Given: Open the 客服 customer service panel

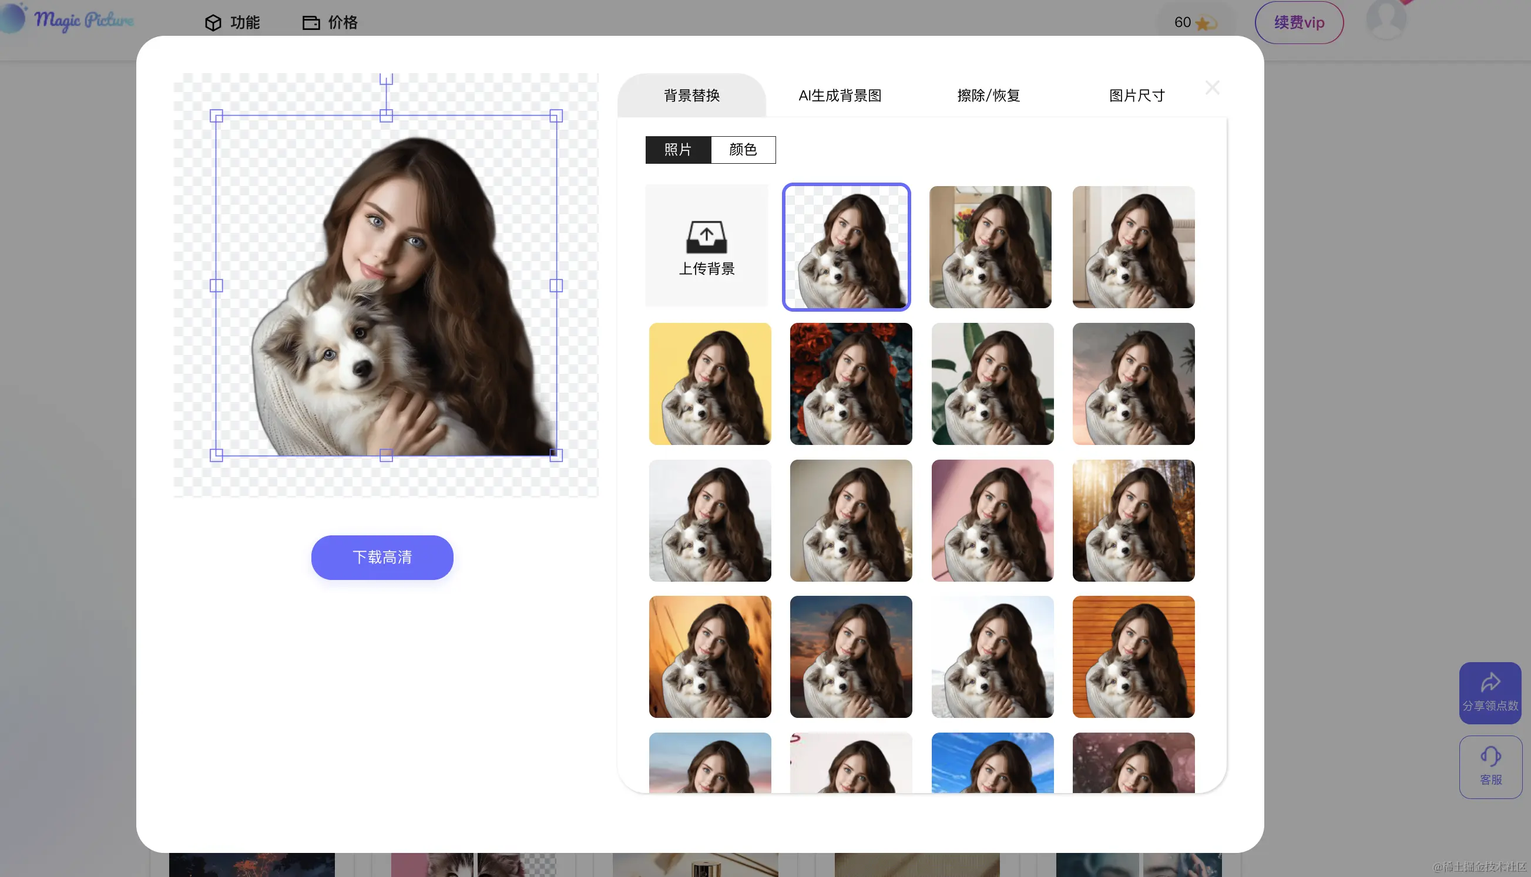Looking at the screenshot, I should pos(1489,766).
